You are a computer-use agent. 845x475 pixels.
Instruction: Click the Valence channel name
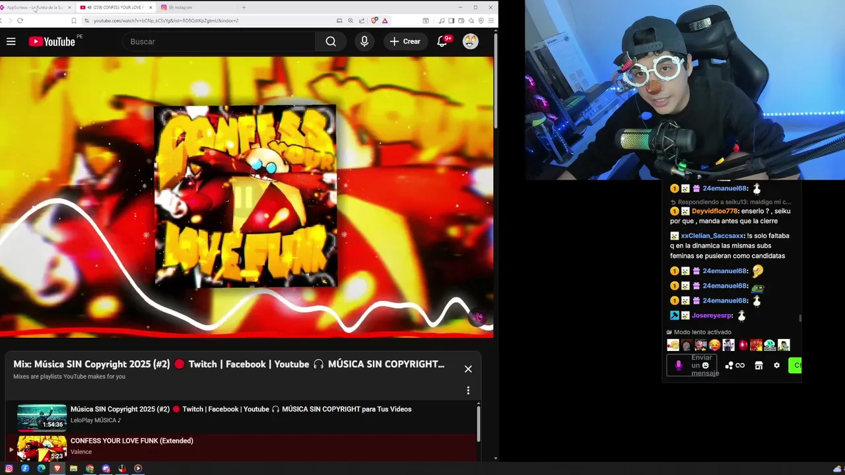click(81, 452)
